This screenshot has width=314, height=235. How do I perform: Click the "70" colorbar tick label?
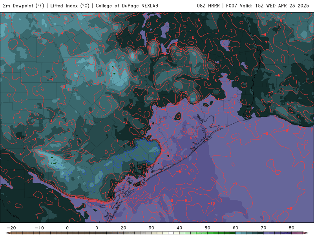click(263, 228)
